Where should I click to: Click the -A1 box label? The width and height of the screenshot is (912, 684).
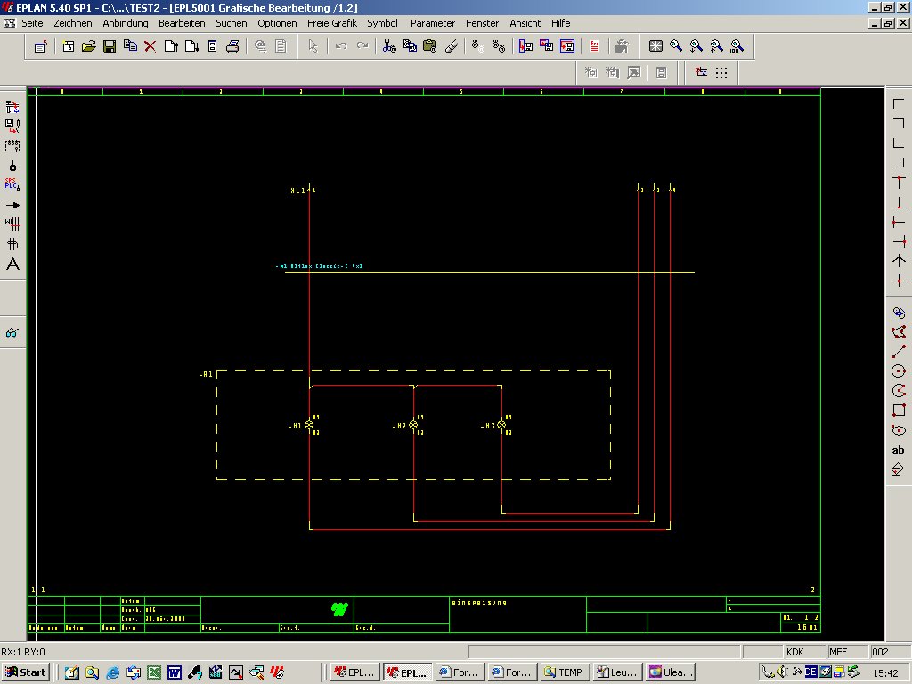[206, 374]
